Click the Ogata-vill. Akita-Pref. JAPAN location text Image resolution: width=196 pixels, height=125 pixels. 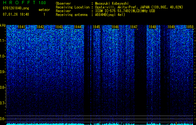[x=139, y=7]
